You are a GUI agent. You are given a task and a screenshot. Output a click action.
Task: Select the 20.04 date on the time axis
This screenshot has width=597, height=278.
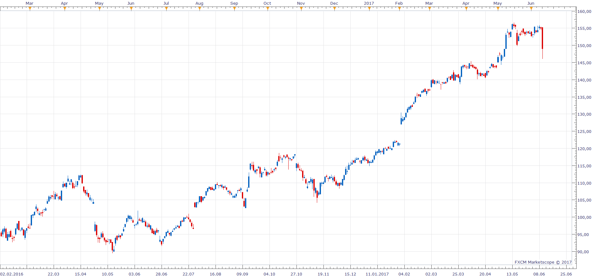click(x=485, y=274)
